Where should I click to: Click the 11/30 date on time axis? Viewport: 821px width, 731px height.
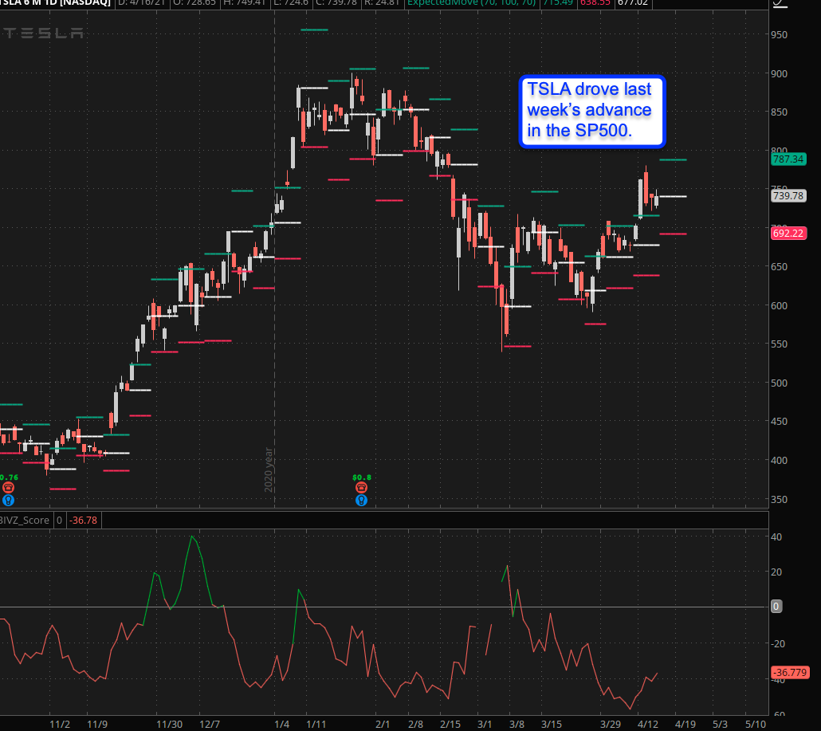(169, 724)
